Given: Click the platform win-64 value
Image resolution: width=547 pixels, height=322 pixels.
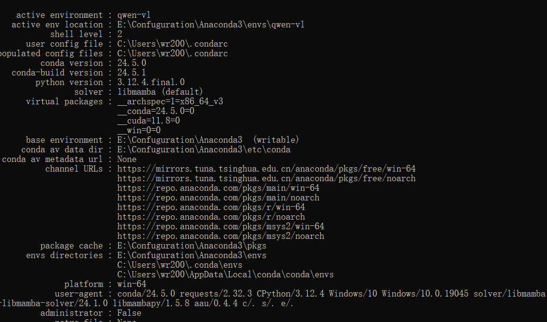Looking at the screenshot, I should pos(131,285).
